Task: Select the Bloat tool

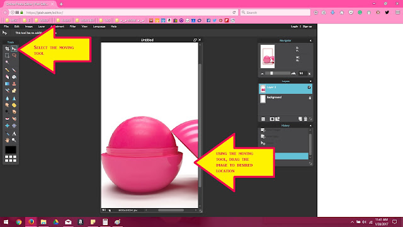Action: pyautogui.click(x=7, y=125)
